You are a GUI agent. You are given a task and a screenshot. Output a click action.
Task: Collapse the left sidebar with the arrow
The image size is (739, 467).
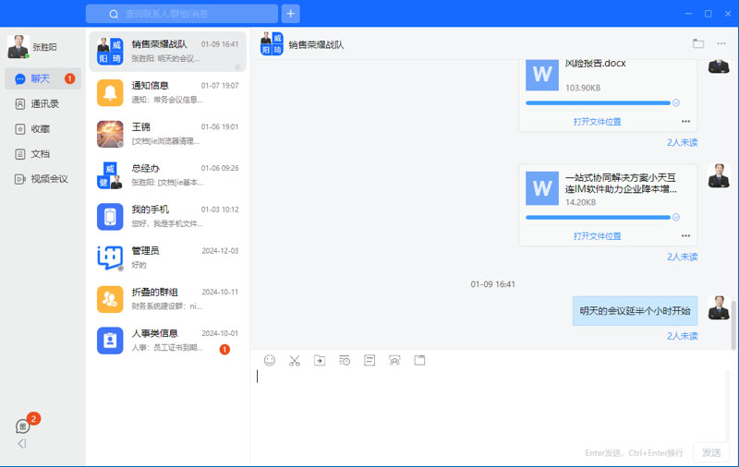22,444
